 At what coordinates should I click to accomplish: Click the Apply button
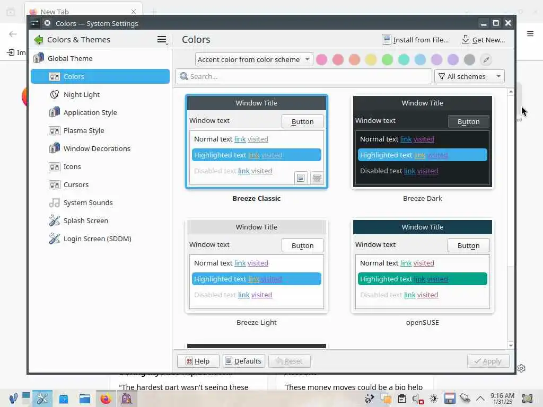coord(488,361)
